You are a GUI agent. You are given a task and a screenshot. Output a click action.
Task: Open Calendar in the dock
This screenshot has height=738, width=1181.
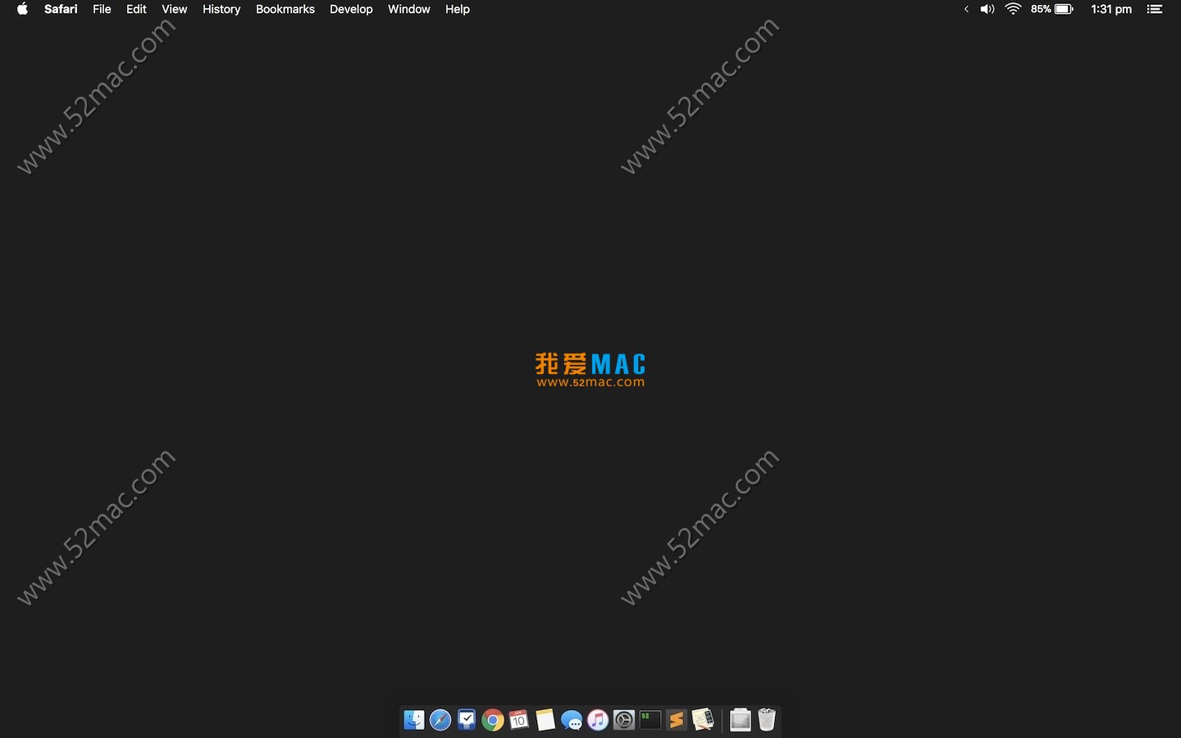coord(519,720)
